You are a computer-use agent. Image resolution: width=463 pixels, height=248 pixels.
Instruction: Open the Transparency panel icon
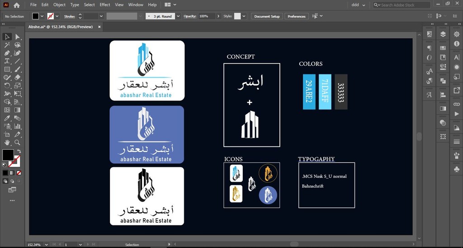[x=443, y=123]
